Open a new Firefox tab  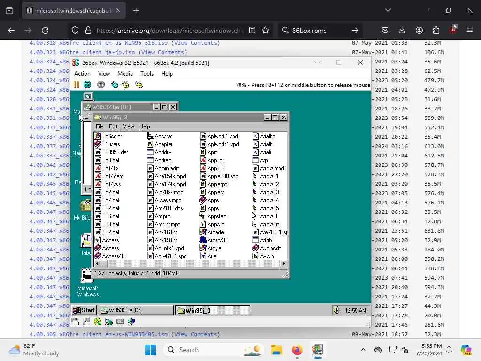pyautogui.click(x=136, y=11)
